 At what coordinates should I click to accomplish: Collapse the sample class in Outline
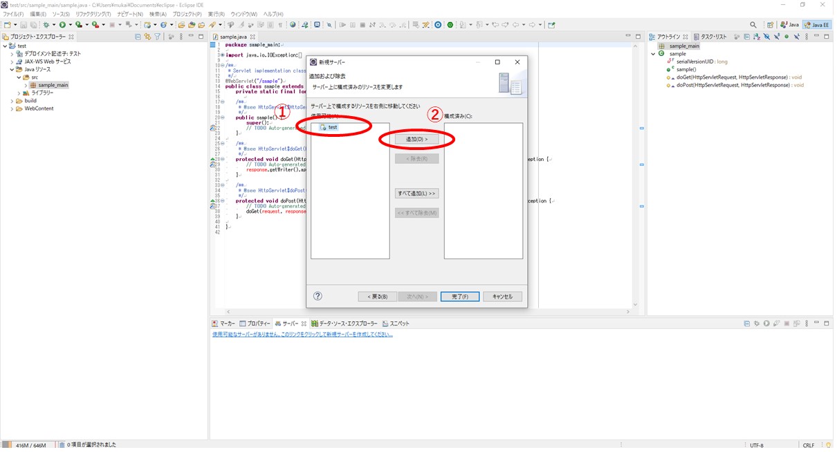653,54
